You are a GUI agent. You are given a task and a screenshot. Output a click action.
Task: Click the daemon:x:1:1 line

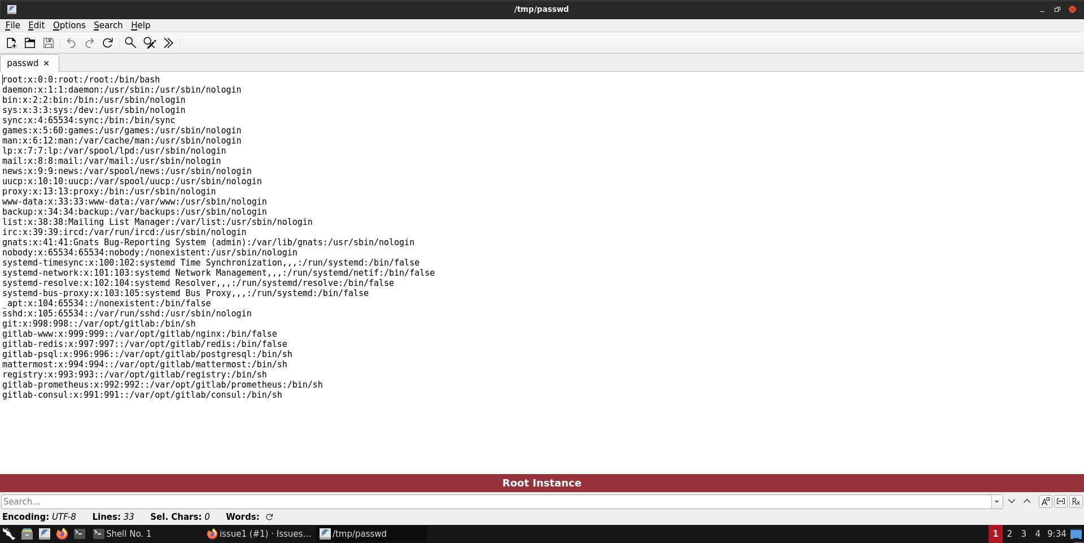point(122,90)
